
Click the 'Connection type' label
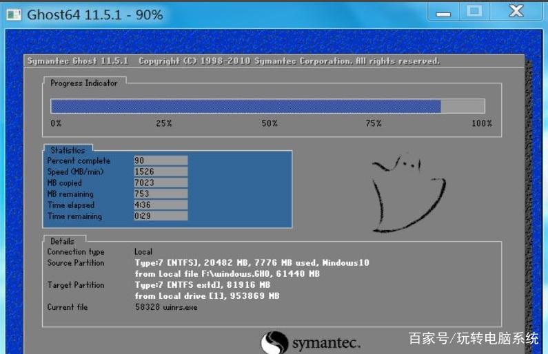(x=76, y=251)
